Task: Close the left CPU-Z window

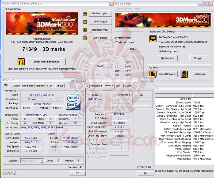Action: point(83,80)
